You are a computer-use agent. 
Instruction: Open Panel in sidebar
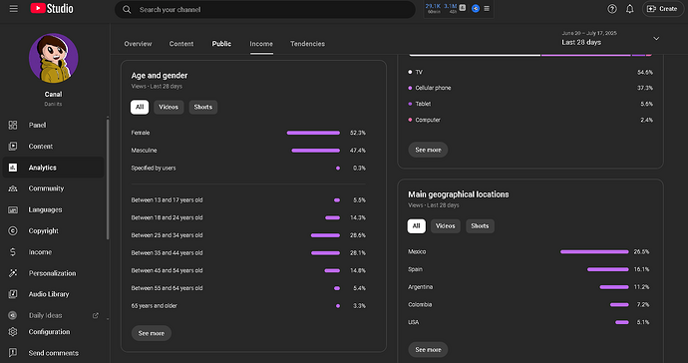click(x=53, y=125)
